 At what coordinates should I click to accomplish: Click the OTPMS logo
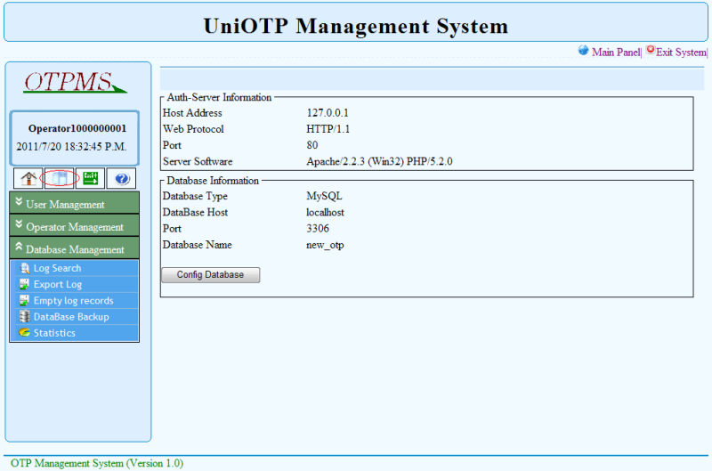coord(75,82)
